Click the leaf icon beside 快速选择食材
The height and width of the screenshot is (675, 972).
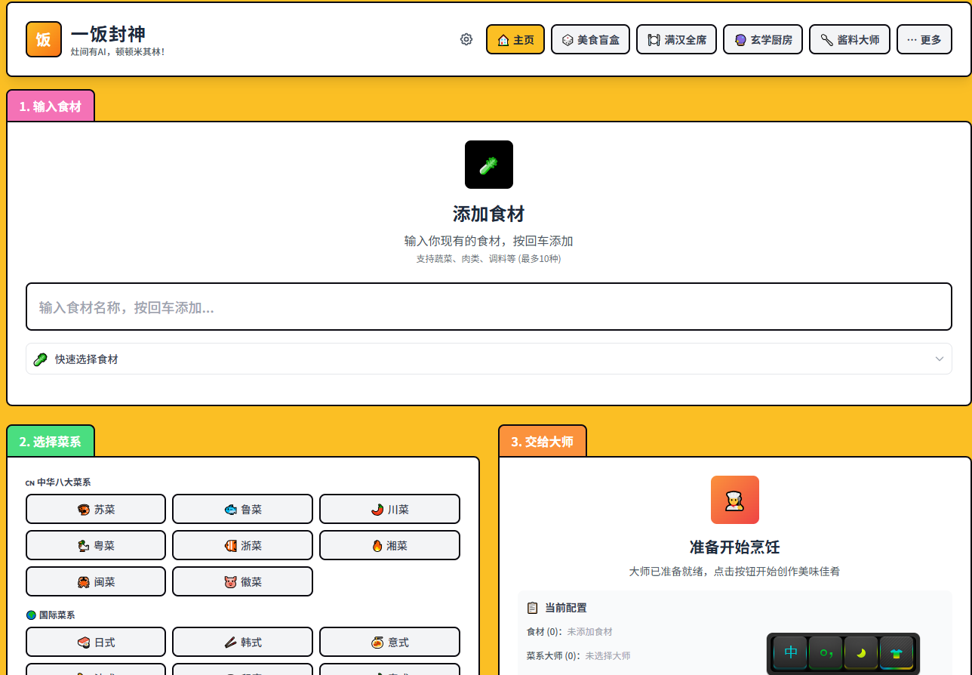pos(41,359)
